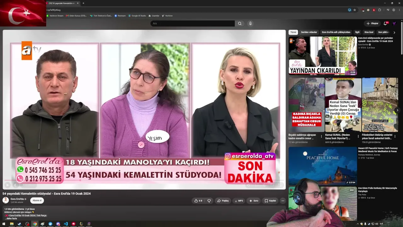Open 'Desert Elf Peaceful Home' video title
The image size is (403, 227).
tap(378, 150)
